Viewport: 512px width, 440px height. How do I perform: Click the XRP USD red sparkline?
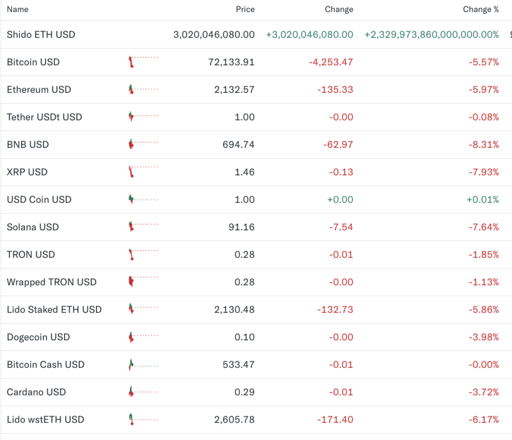point(141,171)
